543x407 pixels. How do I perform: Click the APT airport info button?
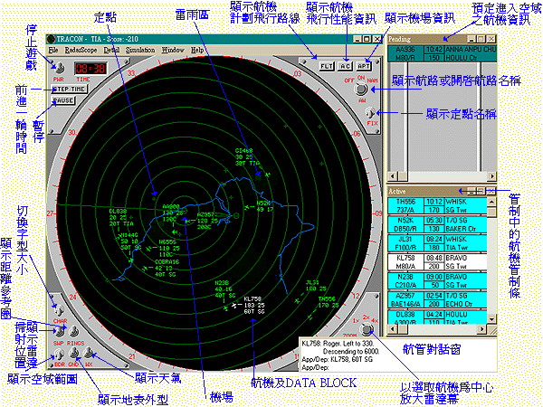tap(363, 66)
